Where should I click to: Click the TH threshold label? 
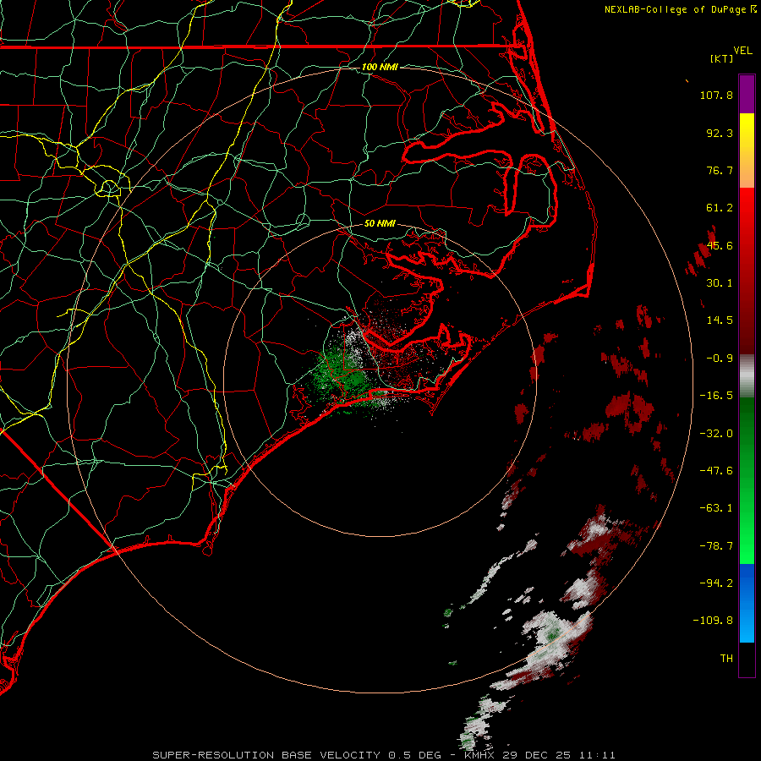click(726, 659)
